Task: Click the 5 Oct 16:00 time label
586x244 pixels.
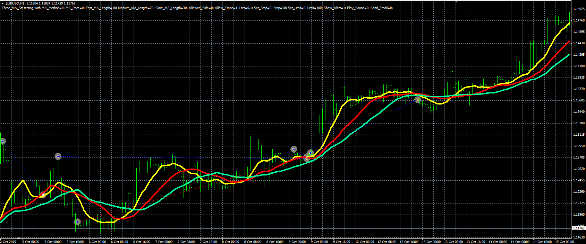Action: [75, 242]
